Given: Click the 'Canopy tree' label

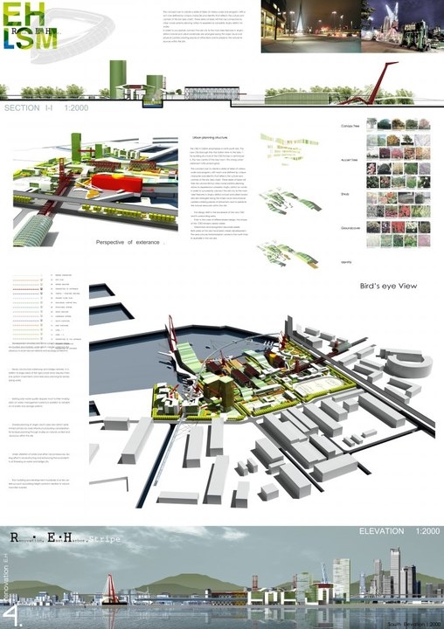Looking at the screenshot, I should click(350, 126).
